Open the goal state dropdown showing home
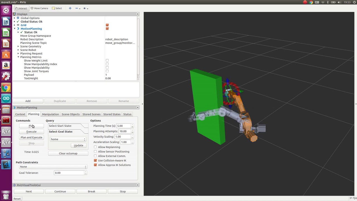357x201 pixels. (68, 139)
